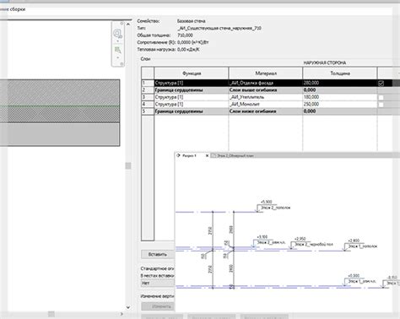Click the Структура [1] function cell in row 4
This screenshot has width=400, height=319.
point(192,104)
